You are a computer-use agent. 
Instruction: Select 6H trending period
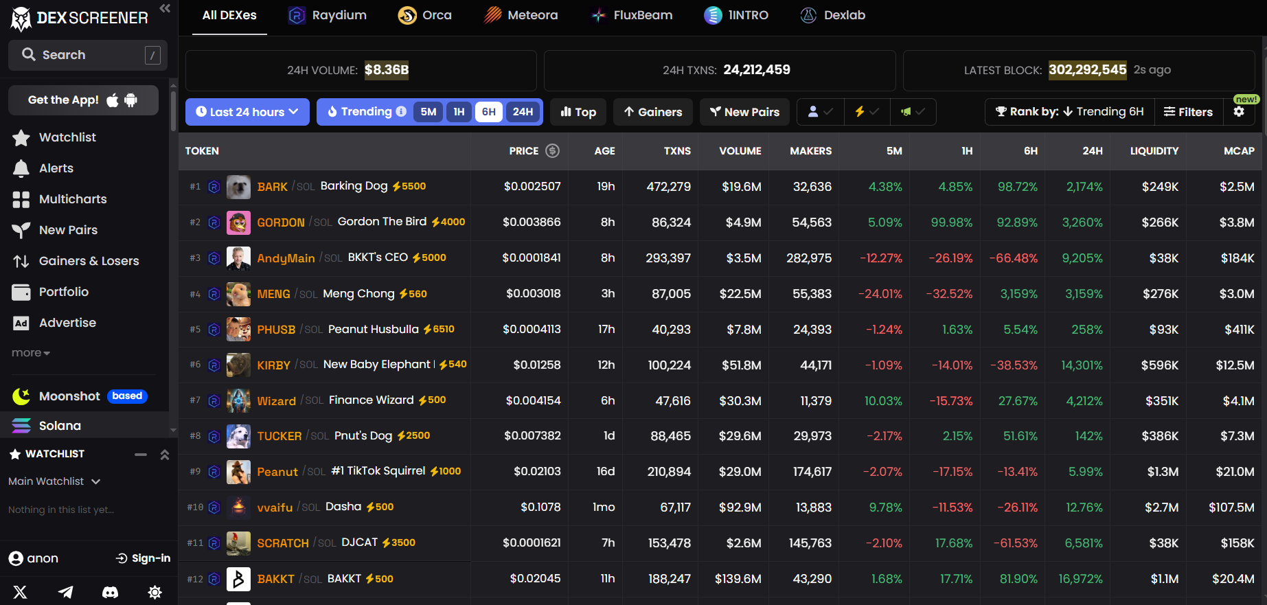click(x=489, y=112)
